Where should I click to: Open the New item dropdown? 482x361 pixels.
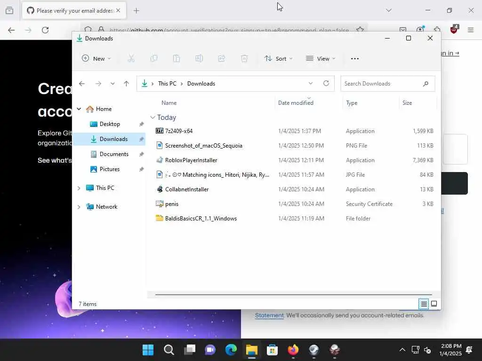tap(96, 58)
